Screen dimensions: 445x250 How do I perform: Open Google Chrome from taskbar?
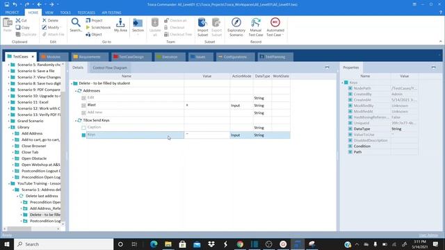pyautogui.click(x=240, y=244)
